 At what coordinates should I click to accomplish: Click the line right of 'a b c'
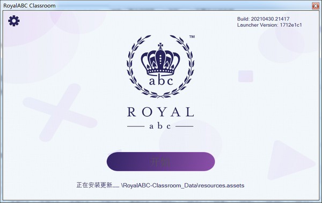tap(185, 126)
